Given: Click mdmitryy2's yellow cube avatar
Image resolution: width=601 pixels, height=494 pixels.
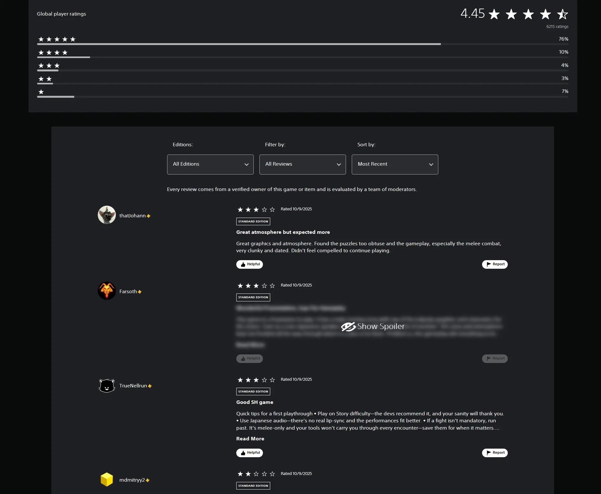Looking at the screenshot, I should (107, 479).
